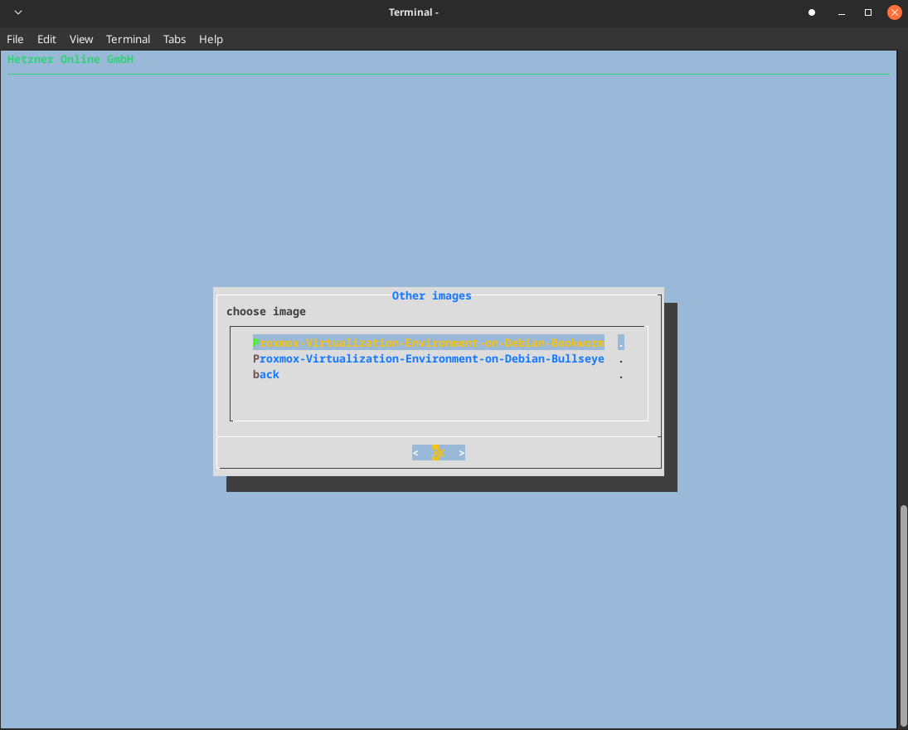Select Proxmox on Debian Bookworm image

pyautogui.click(x=428, y=343)
